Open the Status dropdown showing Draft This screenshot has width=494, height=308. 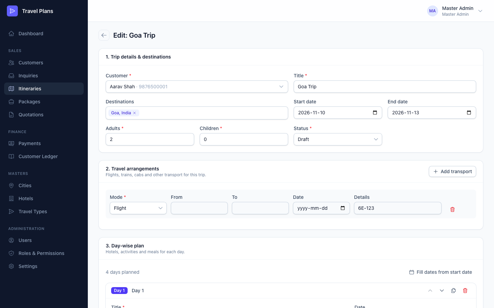(338, 139)
